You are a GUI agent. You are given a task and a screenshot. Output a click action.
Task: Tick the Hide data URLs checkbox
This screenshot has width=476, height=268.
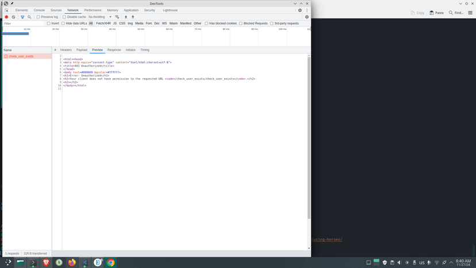(x=63, y=24)
